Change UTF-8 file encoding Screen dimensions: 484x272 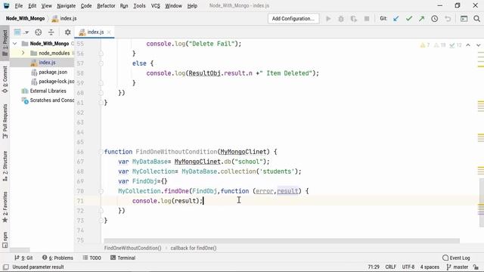(408, 267)
